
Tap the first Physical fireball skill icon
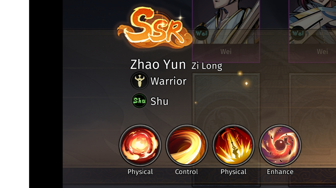[140, 145]
